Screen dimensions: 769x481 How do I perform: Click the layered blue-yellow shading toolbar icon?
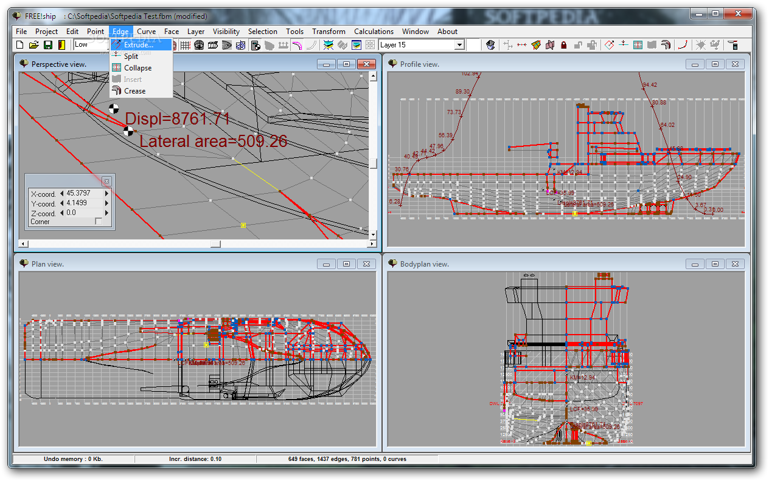[357, 44]
